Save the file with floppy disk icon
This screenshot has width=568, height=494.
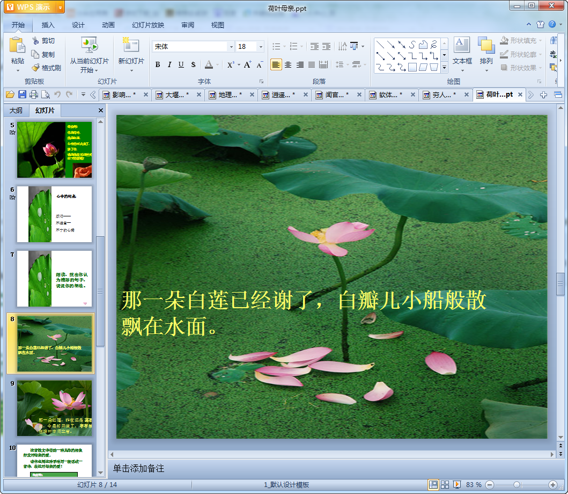click(22, 95)
